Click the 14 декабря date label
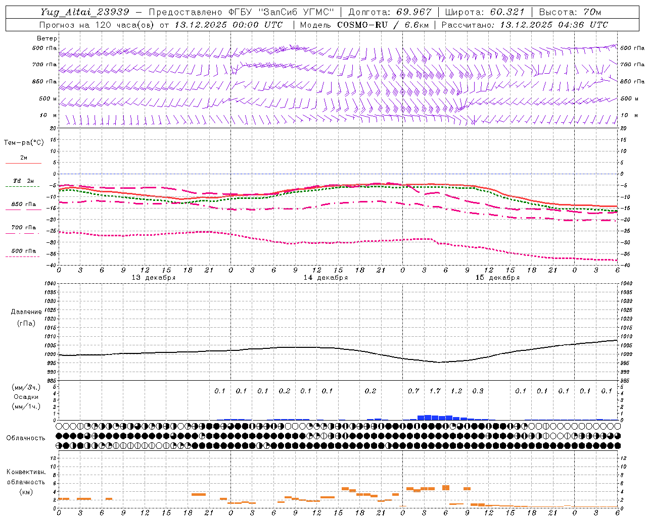The width and height of the screenshot is (647, 517). (326, 278)
